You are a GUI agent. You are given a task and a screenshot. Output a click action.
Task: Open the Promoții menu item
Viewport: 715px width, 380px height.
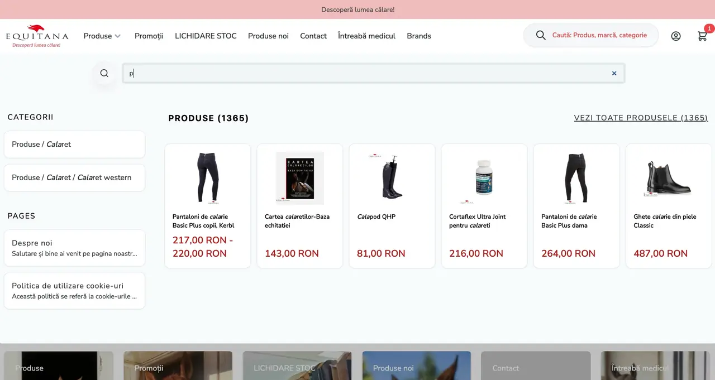tap(149, 36)
